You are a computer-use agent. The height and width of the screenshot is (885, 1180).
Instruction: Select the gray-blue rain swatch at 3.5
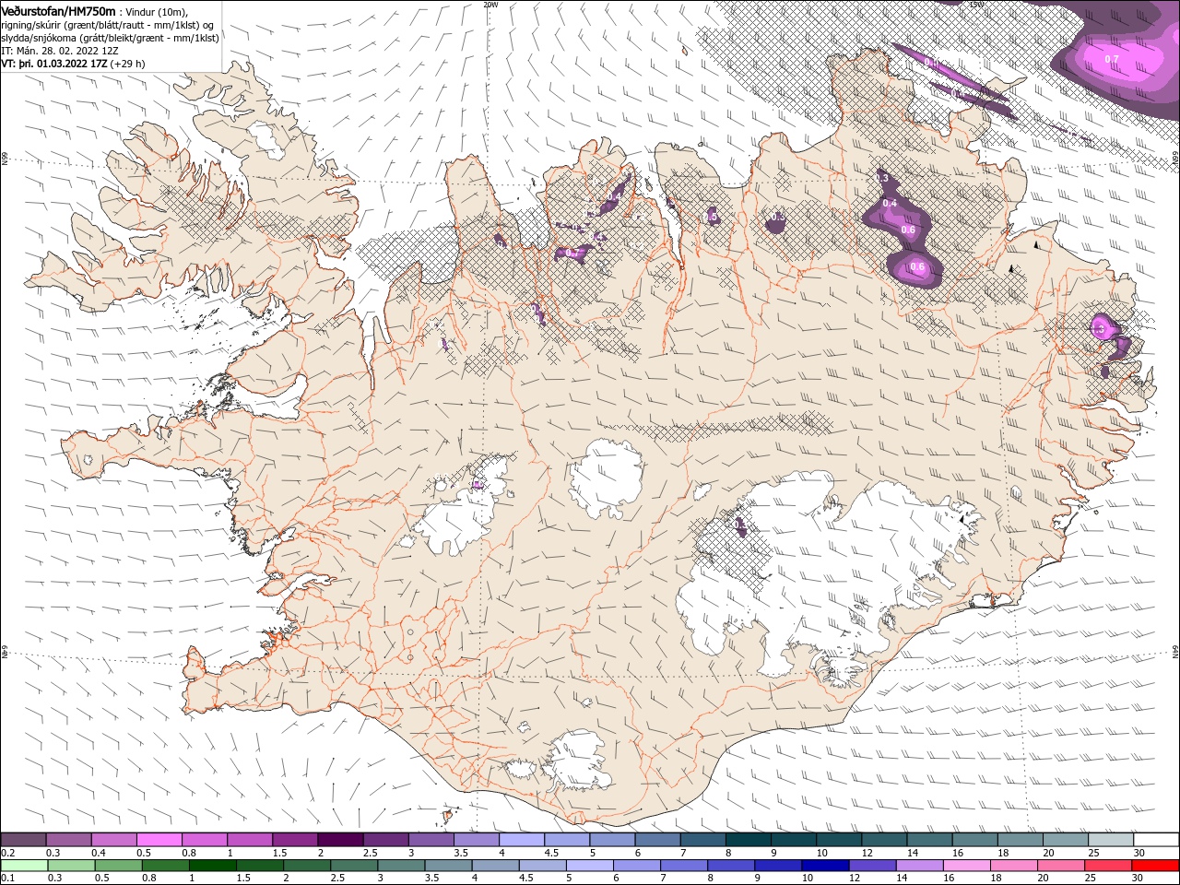pyautogui.click(x=448, y=866)
